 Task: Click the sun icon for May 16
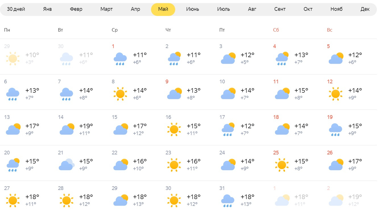click(x=174, y=129)
